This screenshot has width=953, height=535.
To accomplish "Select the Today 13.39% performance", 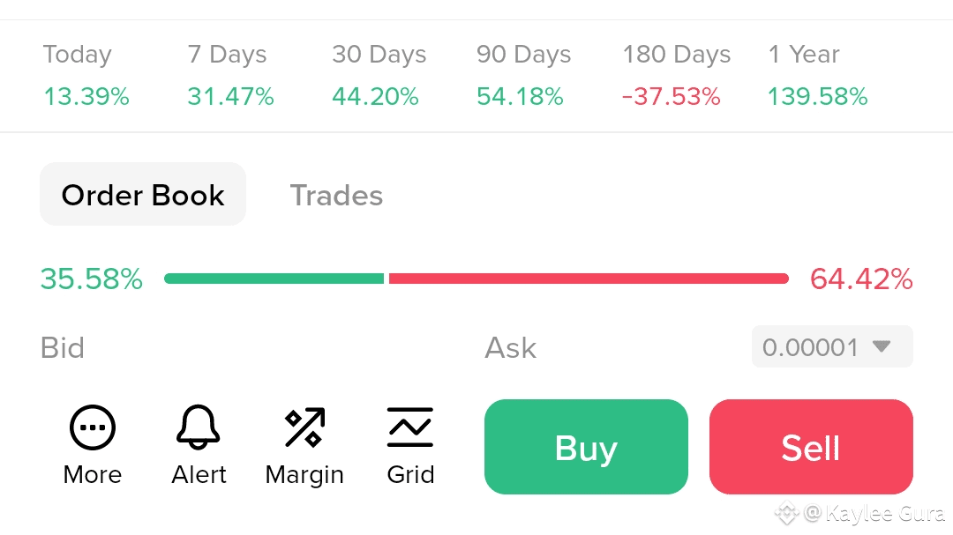I will pyautogui.click(x=86, y=76).
